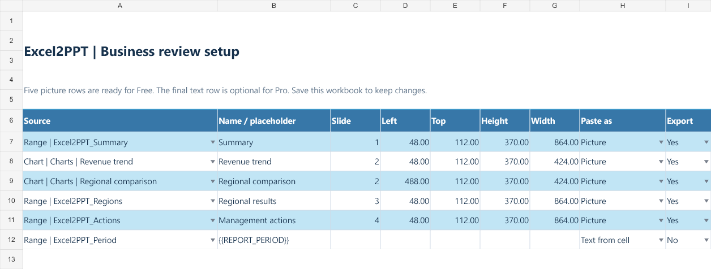The image size is (711, 269).
Task: Select column E header
Action: click(455, 6)
